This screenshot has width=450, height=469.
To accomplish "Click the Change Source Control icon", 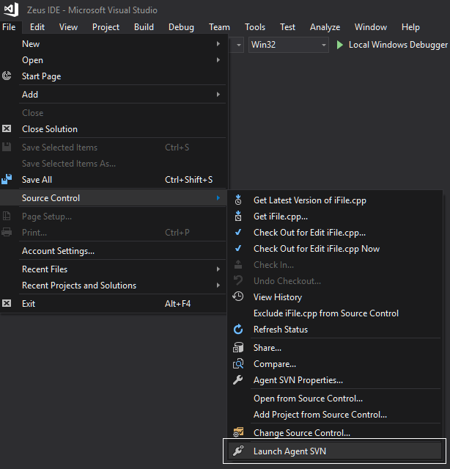I will 238,432.
